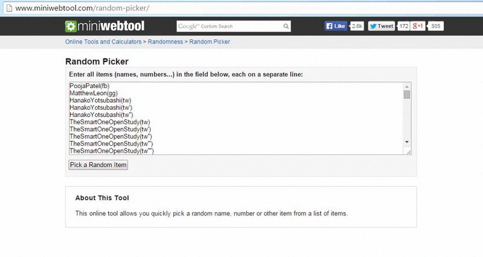Click the search magnifier icon
483x257 pixels.
tap(286, 26)
